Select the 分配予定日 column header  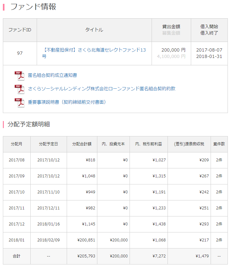[x=49, y=144]
